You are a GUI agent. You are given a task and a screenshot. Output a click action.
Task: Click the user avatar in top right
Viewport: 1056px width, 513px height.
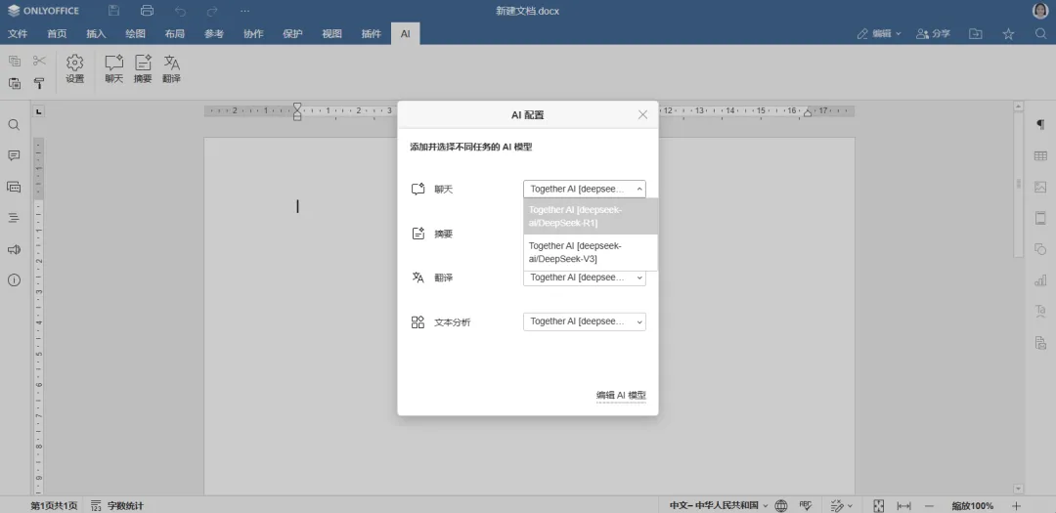click(x=1040, y=11)
